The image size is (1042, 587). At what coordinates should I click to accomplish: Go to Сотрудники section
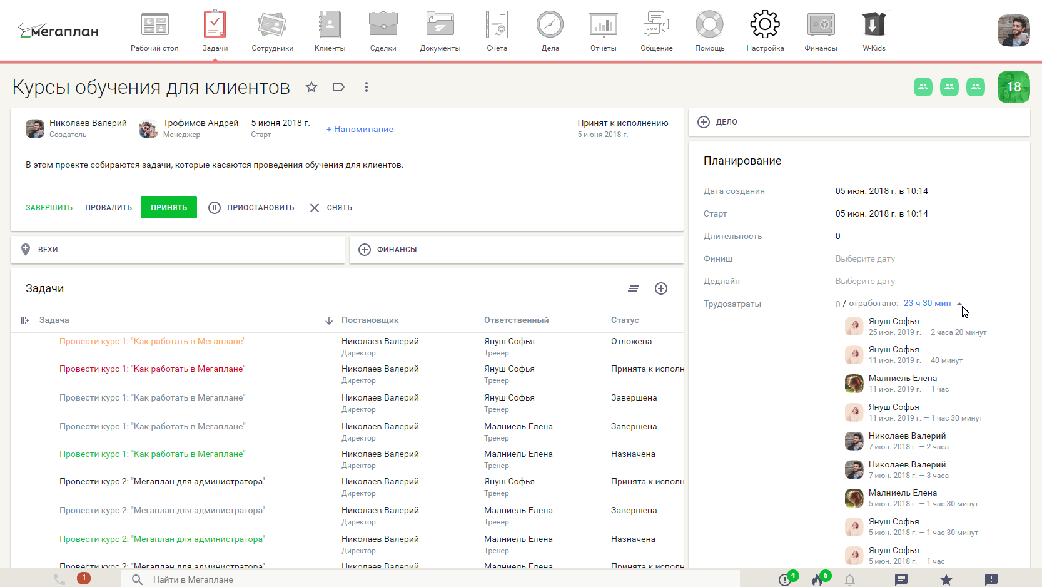[272, 31]
